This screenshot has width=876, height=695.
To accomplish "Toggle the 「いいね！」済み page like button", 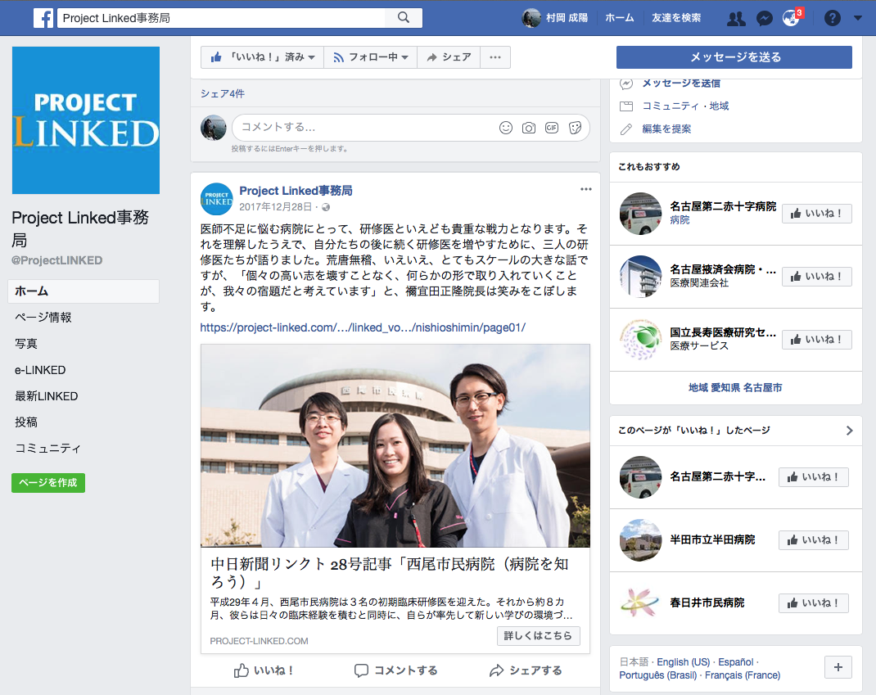I will tap(262, 57).
